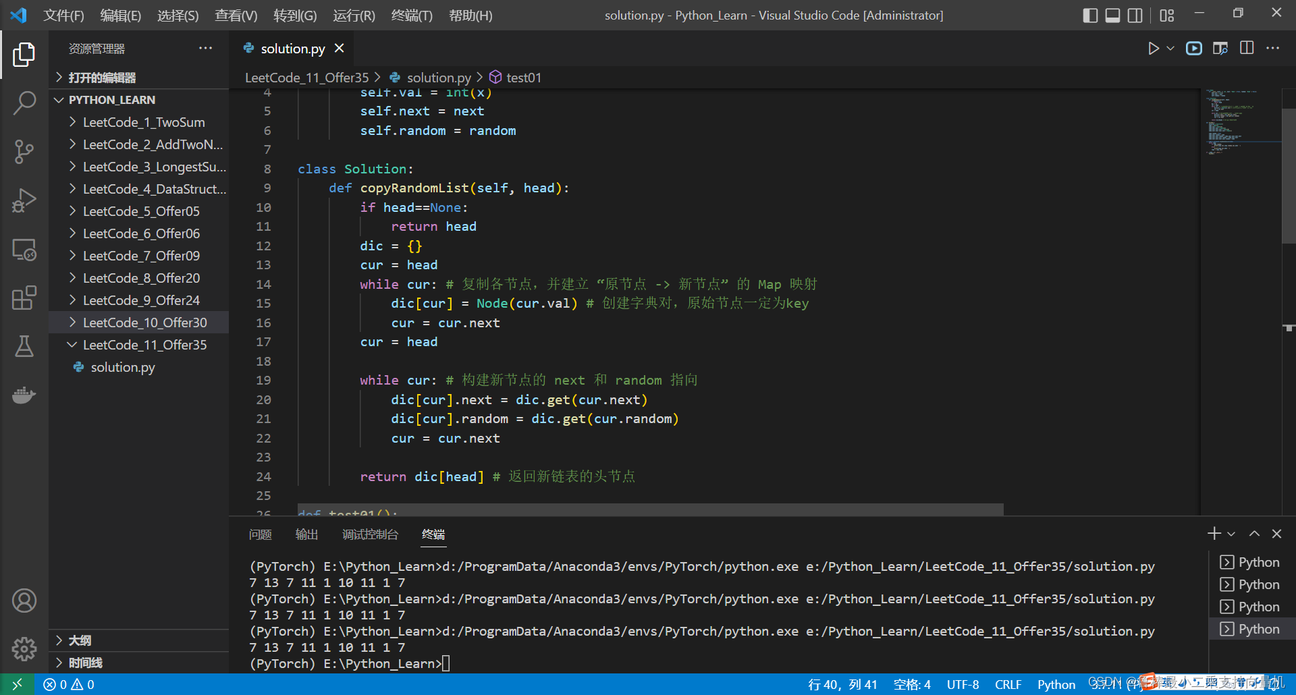
Task: Click the editor minimap code preview
Action: pyautogui.click(x=1241, y=121)
